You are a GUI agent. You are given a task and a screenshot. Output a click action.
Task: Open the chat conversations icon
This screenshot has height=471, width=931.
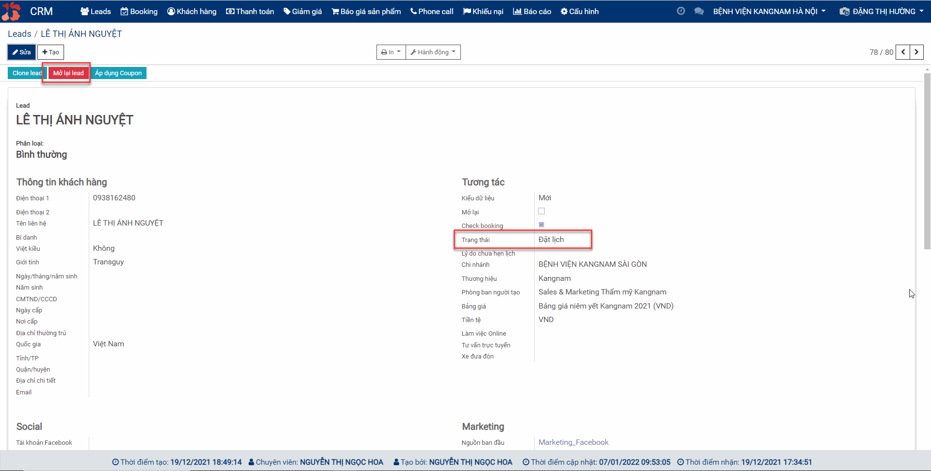point(699,11)
